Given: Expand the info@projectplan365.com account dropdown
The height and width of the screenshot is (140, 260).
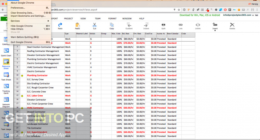Looking at the screenshot, I should pos(253,15).
